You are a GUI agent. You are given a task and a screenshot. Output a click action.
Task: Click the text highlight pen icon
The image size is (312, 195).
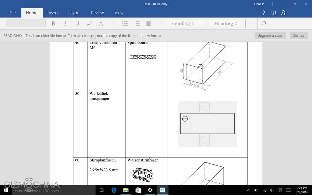point(89,23)
